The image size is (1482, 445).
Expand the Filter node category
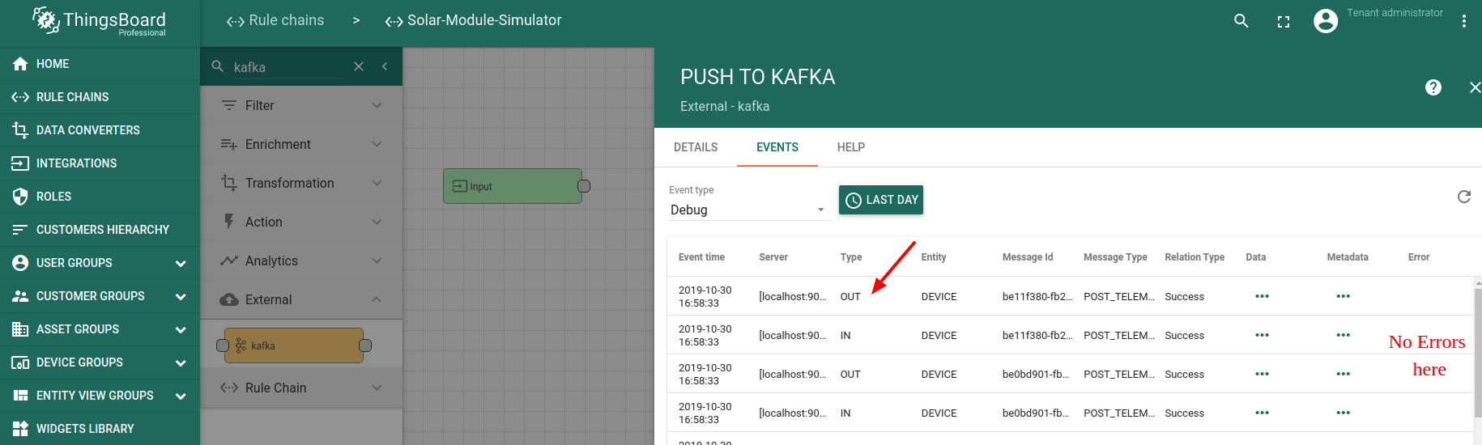[301, 105]
